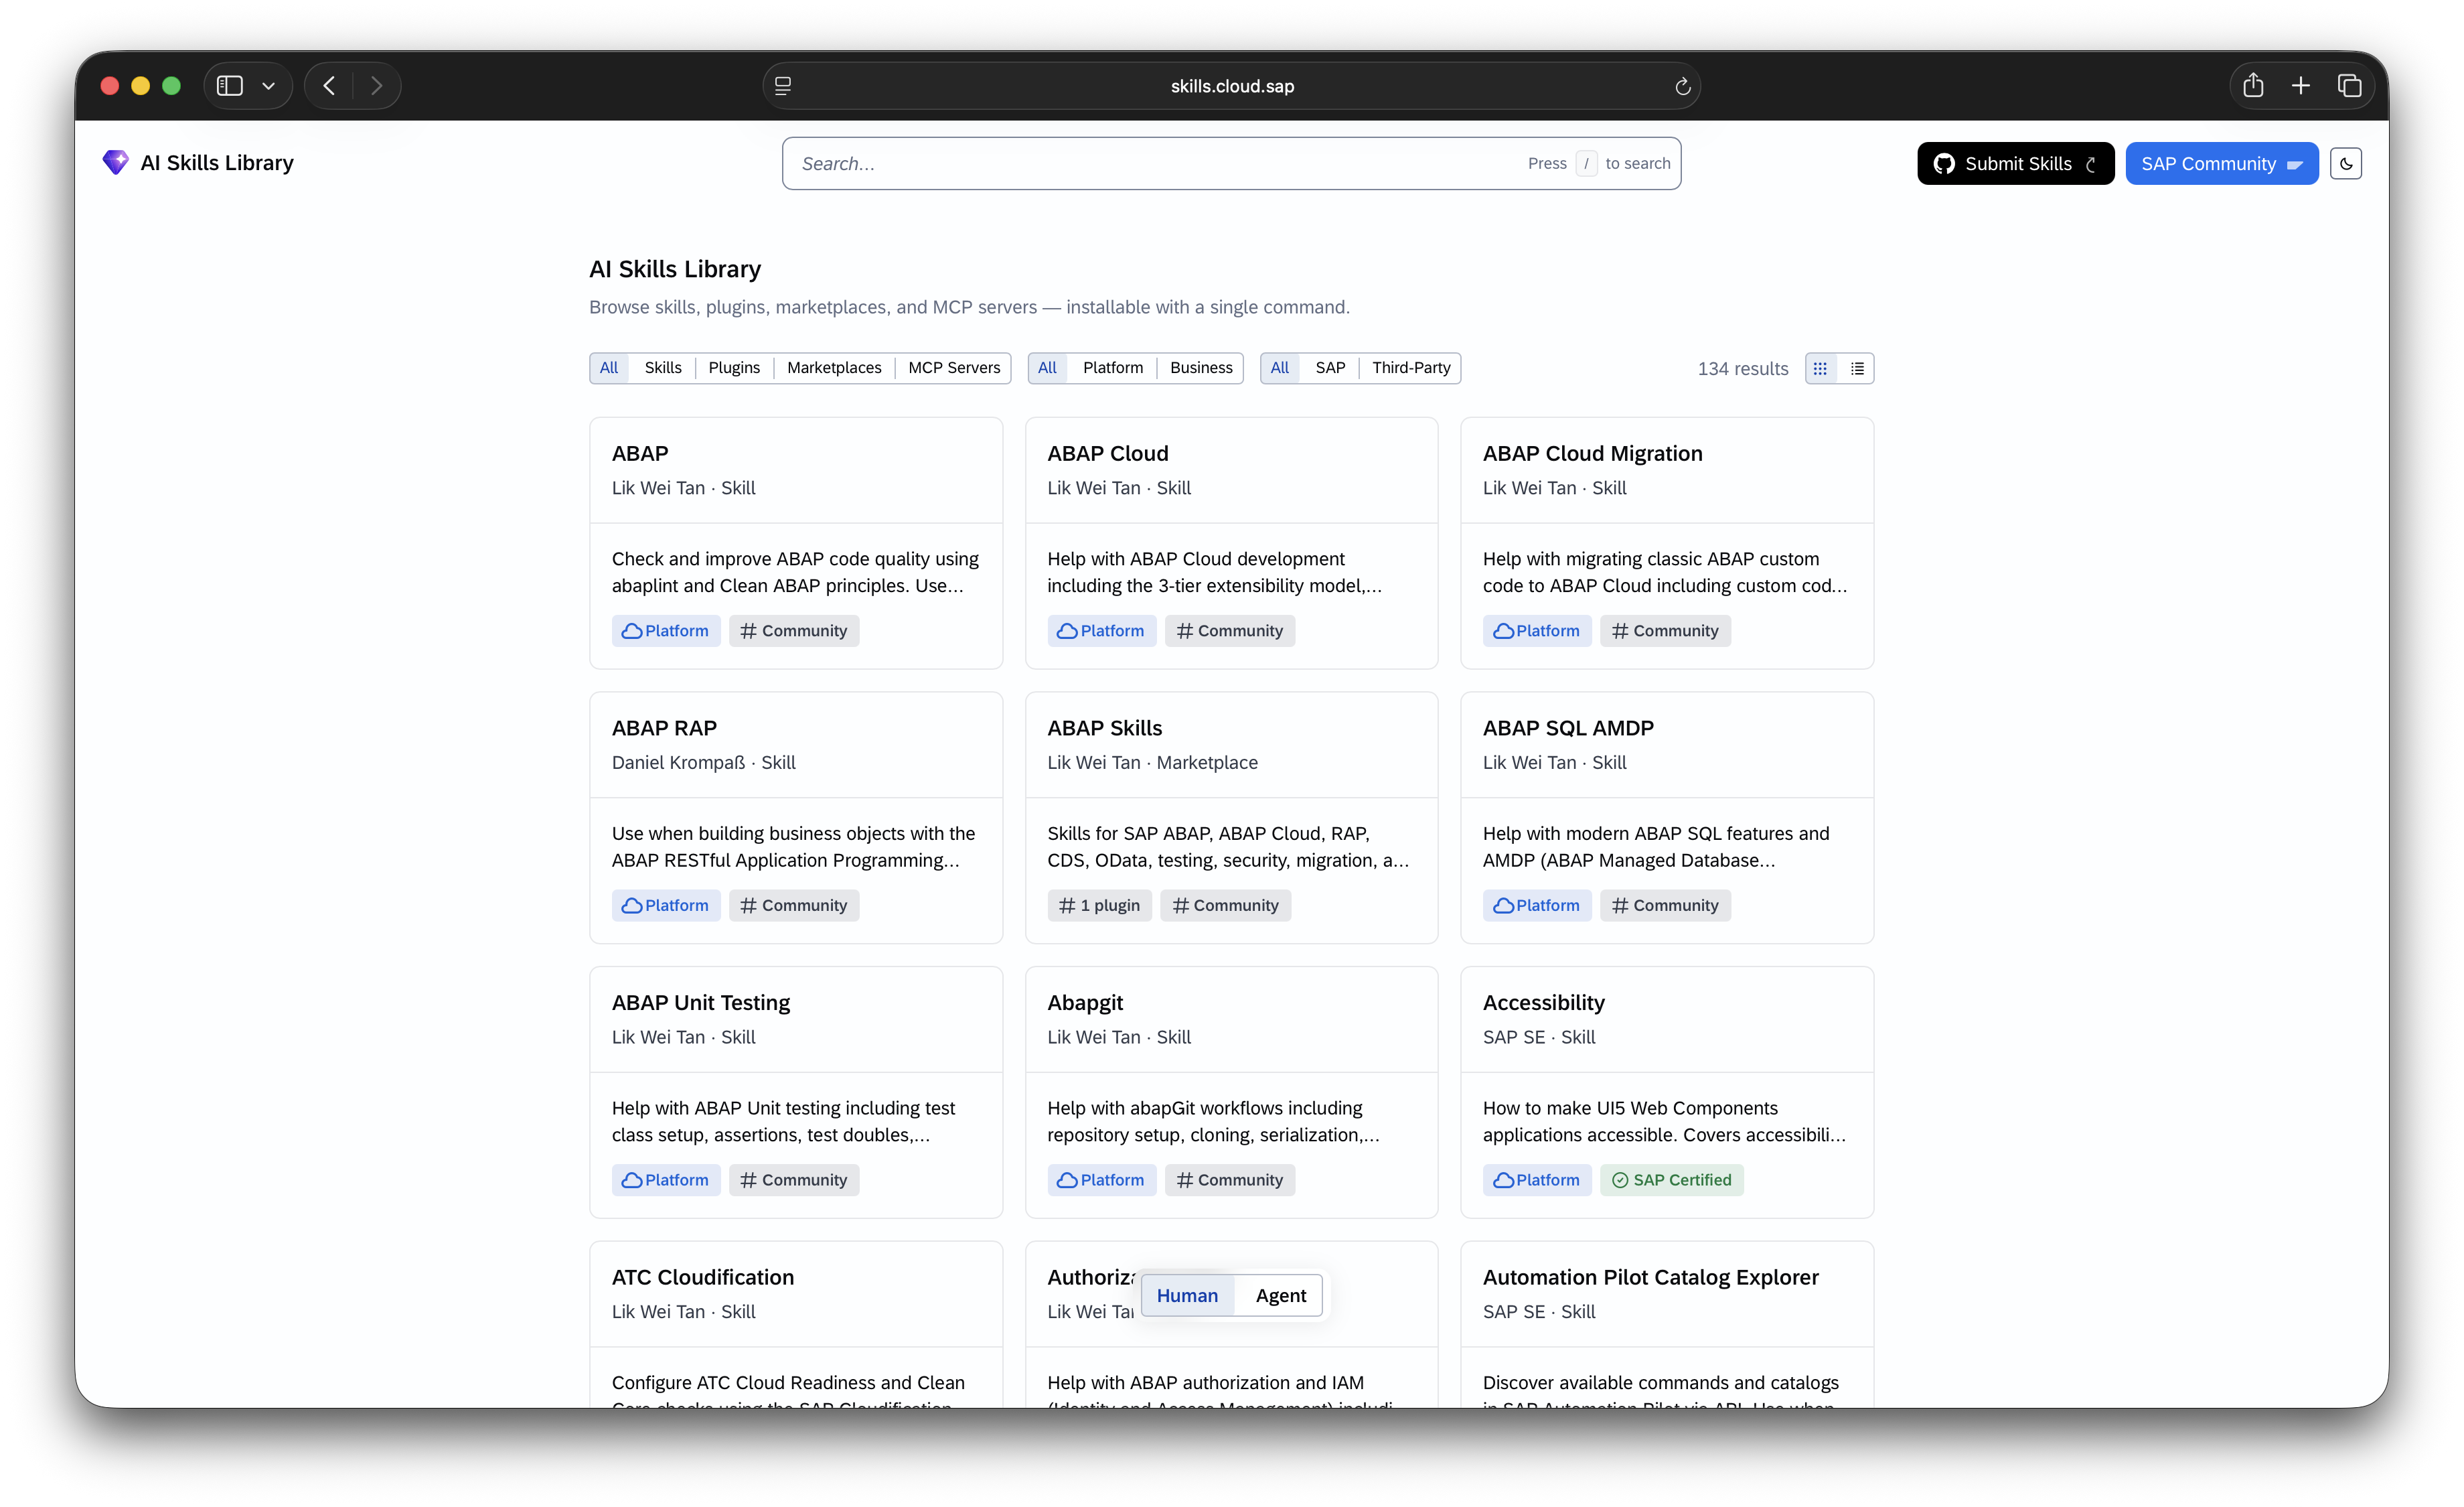This screenshot has height=1507, width=2464.
Task: Open the Abapgit skill card
Action: click(x=1231, y=1092)
